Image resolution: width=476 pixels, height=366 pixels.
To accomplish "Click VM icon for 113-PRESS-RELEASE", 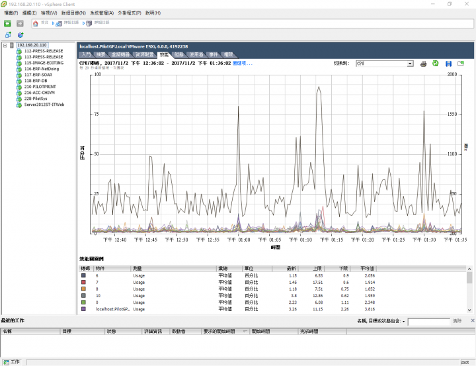I will pyautogui.click(x=19, y=57).
